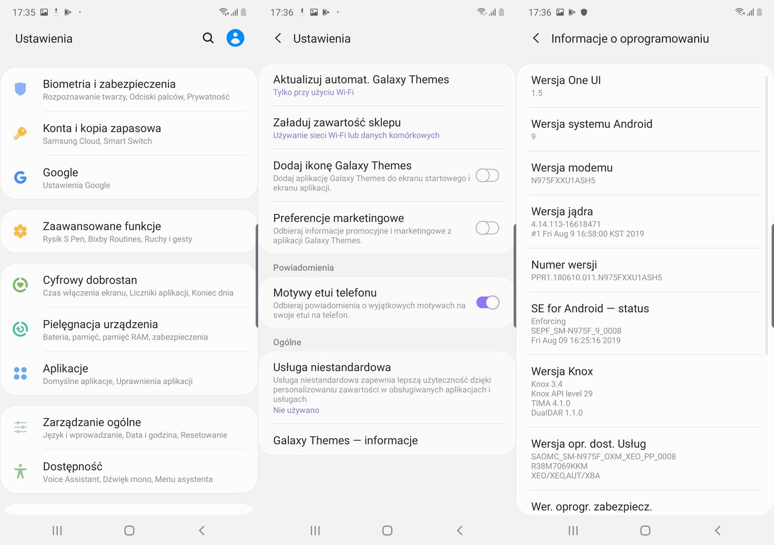Open search in the Ustawienia header
The height and width of the screenshot is (545, 774).
tap(208, 38)
